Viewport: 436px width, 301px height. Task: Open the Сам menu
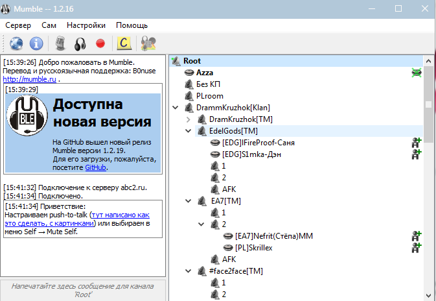pyautogui.click(x=49, y=25)
